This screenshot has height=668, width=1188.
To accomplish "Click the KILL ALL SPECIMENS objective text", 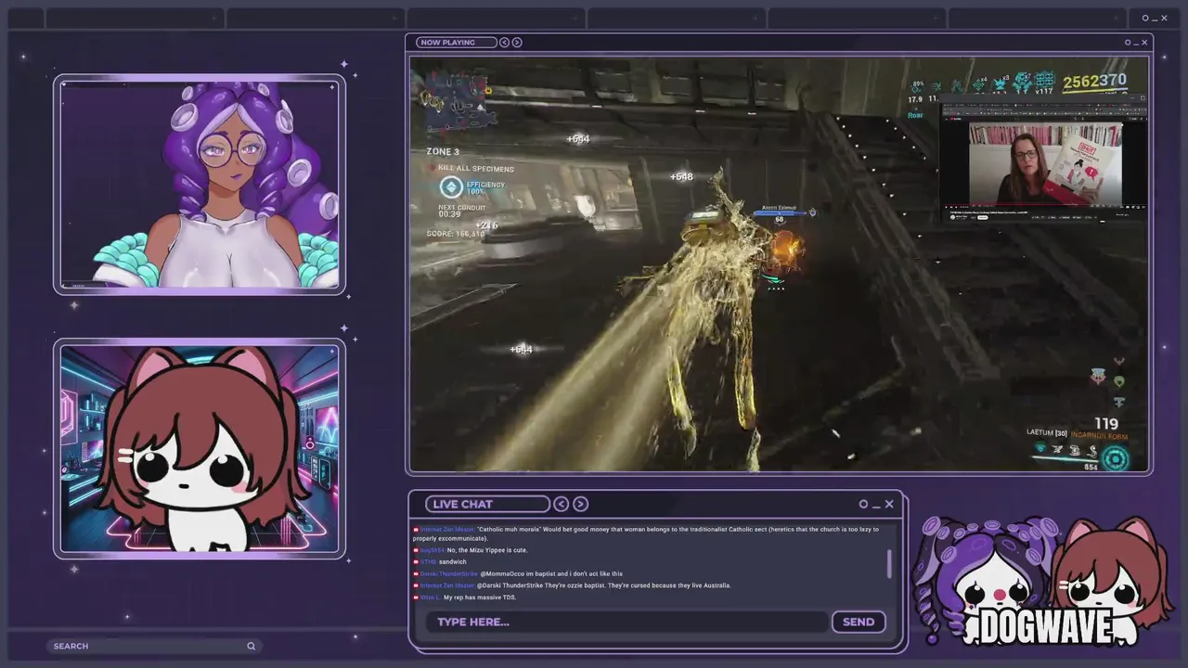I will point(476,169).
